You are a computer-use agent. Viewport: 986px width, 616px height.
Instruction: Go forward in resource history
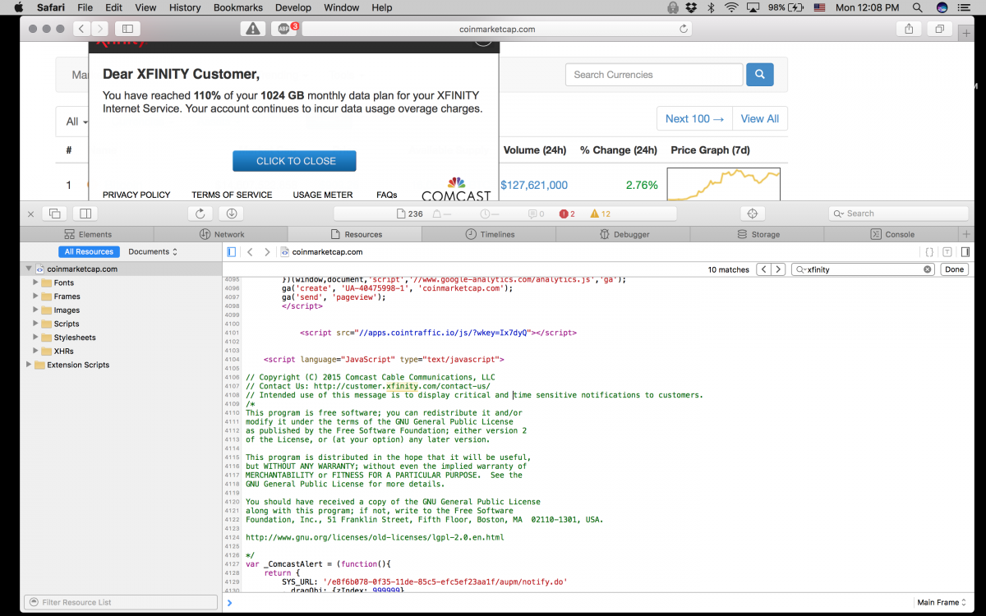(267, 252)
